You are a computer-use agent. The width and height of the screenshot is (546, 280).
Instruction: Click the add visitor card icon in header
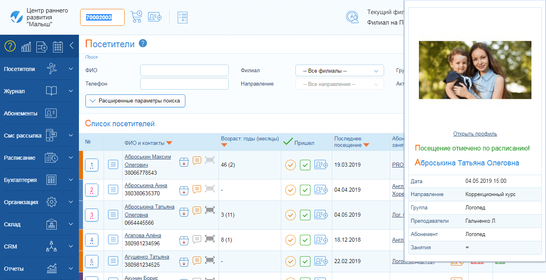pos(155,17)
